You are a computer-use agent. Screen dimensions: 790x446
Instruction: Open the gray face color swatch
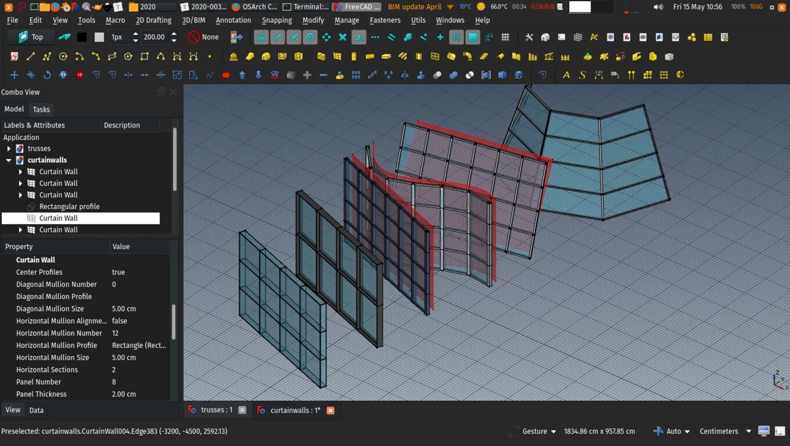[x=99, y=37]
